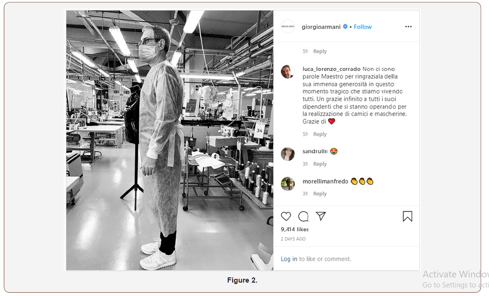Open the three-dot more options menu
Viewport: 489px width, 296px height.
tap(408, 27)
